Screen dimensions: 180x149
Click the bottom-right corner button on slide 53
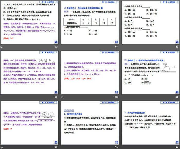tap(116, 142)
